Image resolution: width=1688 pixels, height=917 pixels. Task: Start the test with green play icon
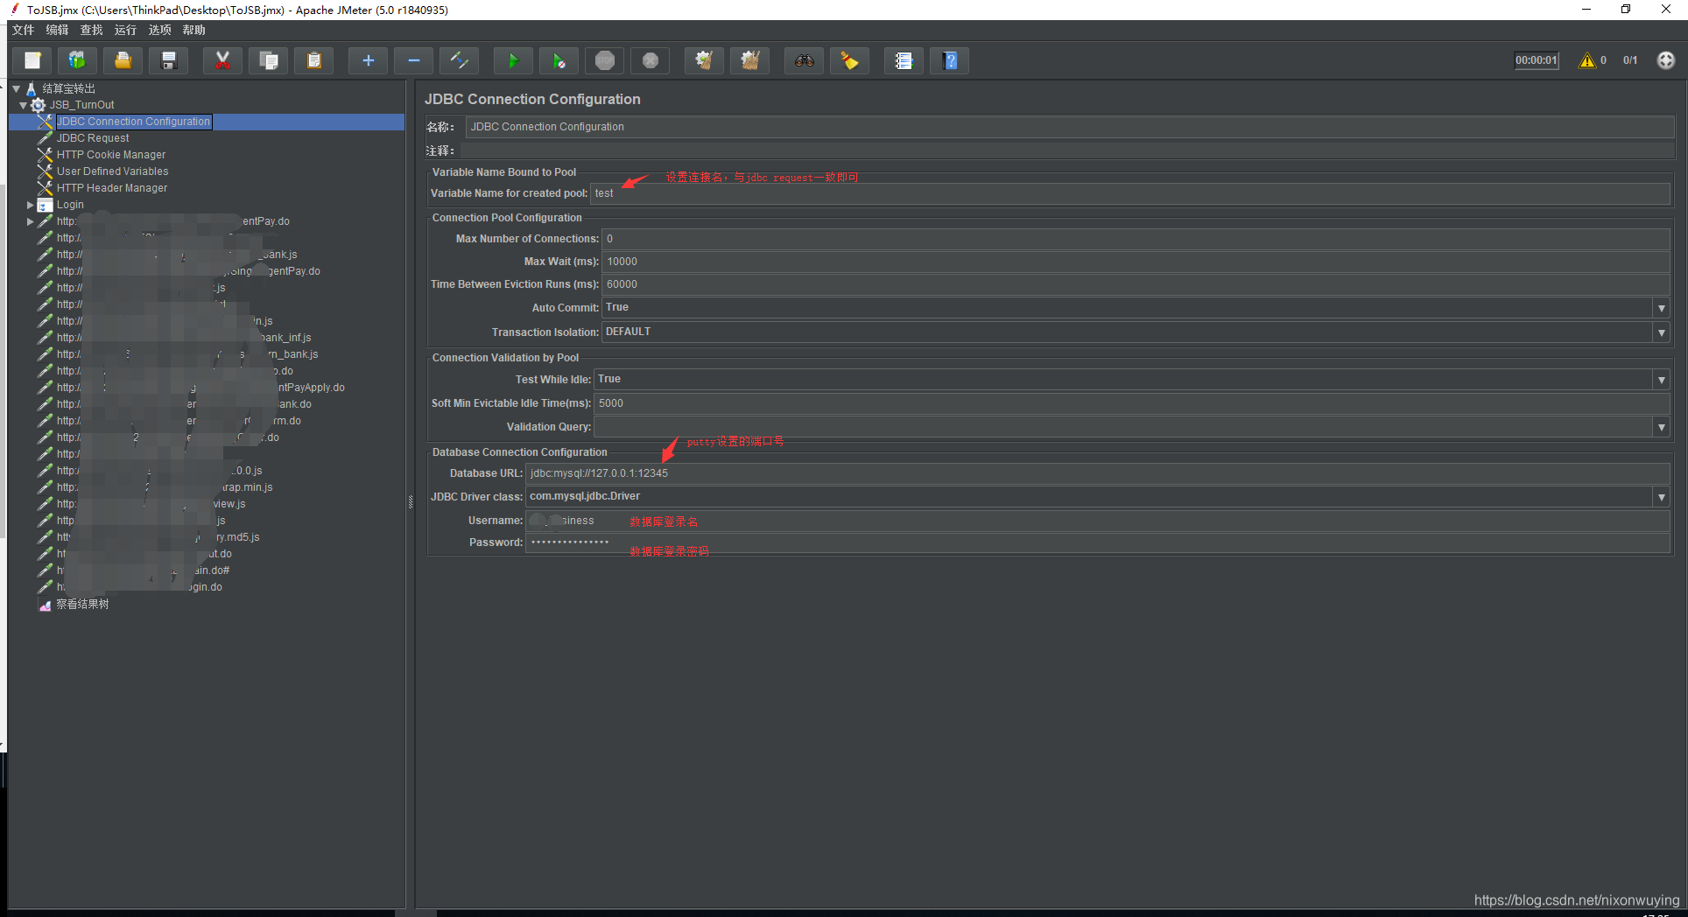pos(513,60)
